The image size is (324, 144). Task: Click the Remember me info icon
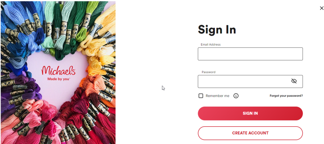[236, 96]
